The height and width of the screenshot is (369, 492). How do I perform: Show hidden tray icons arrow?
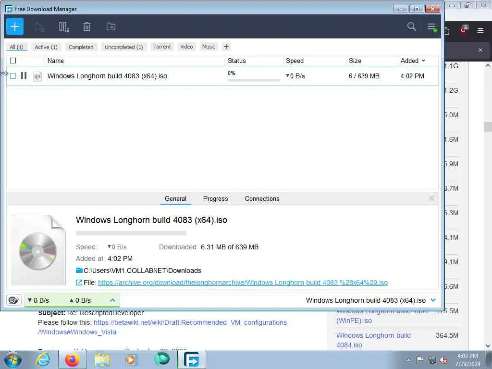point(408,360)
